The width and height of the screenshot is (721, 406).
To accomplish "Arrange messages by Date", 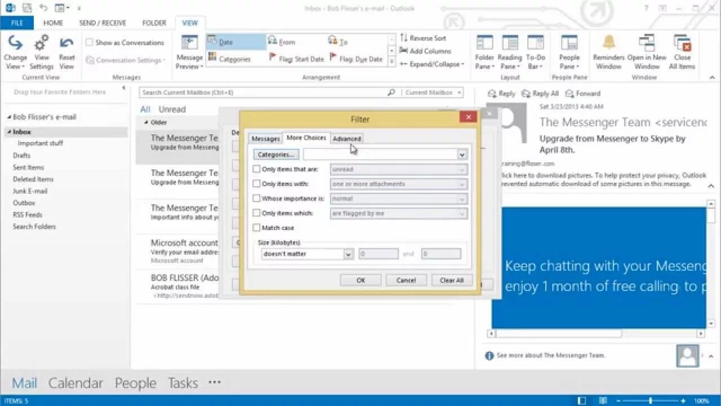I will click(235, 42).
